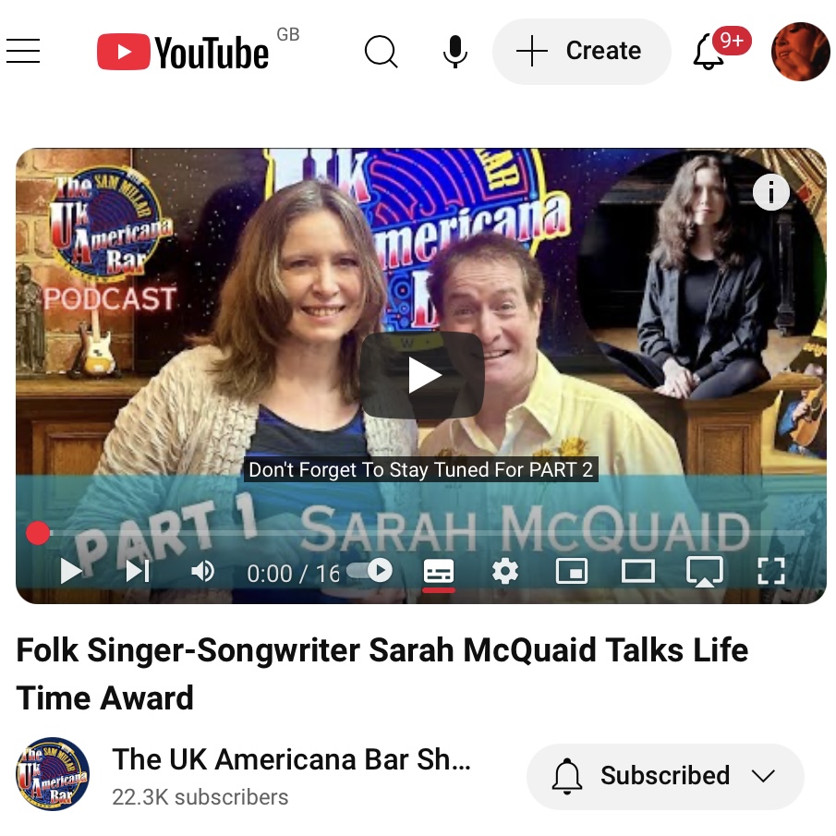Open player settings gear
The width and height of the screenshot is (836, 836).
(505, 572)
